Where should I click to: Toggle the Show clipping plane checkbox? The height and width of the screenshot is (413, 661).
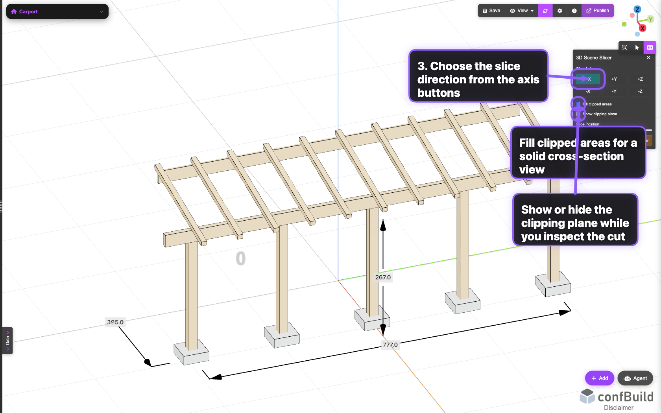(578, 114)
